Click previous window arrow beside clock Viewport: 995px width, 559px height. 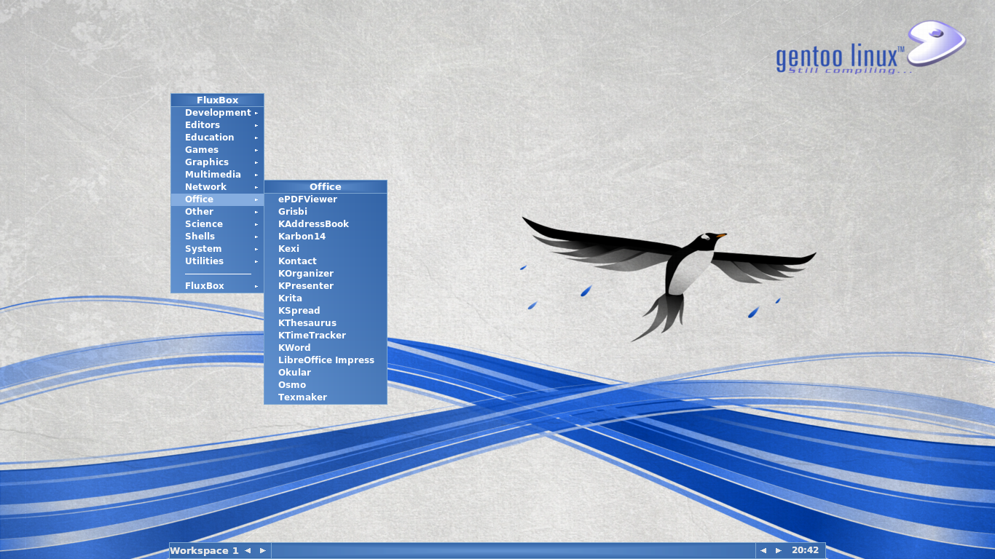coord(763,551)
